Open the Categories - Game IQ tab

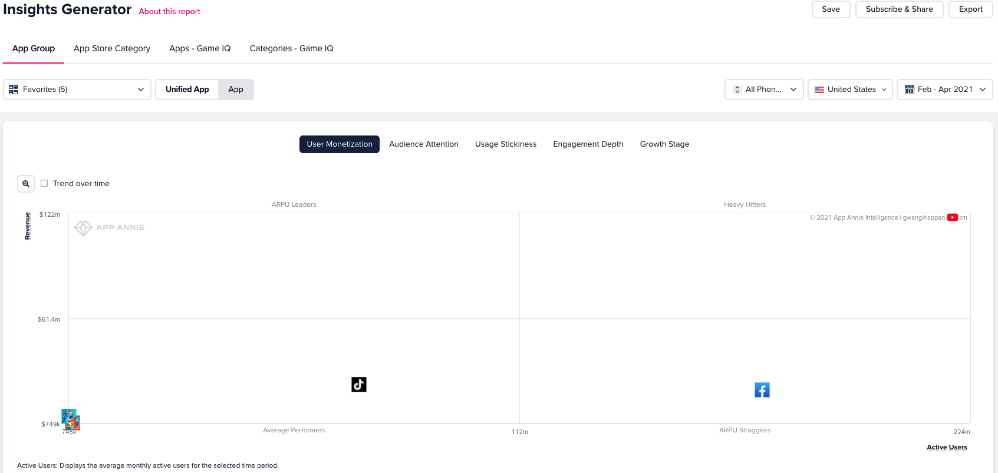[291, 48]
